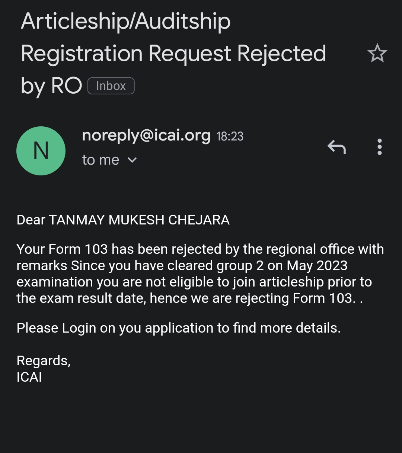Image resolution: width=402 pixels, height=453 pixels.
Task: Select the noreply@icai.org sender address
Action: pos(146,135)
